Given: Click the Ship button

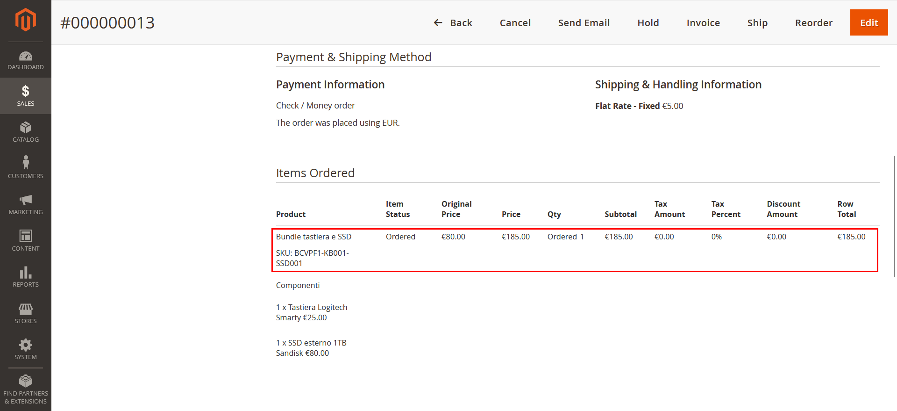Looking at the screenshot, I should click(757, 23).
